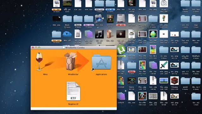Open the blue cloud app icon
The image size is (202, 114).
[67, 34]
